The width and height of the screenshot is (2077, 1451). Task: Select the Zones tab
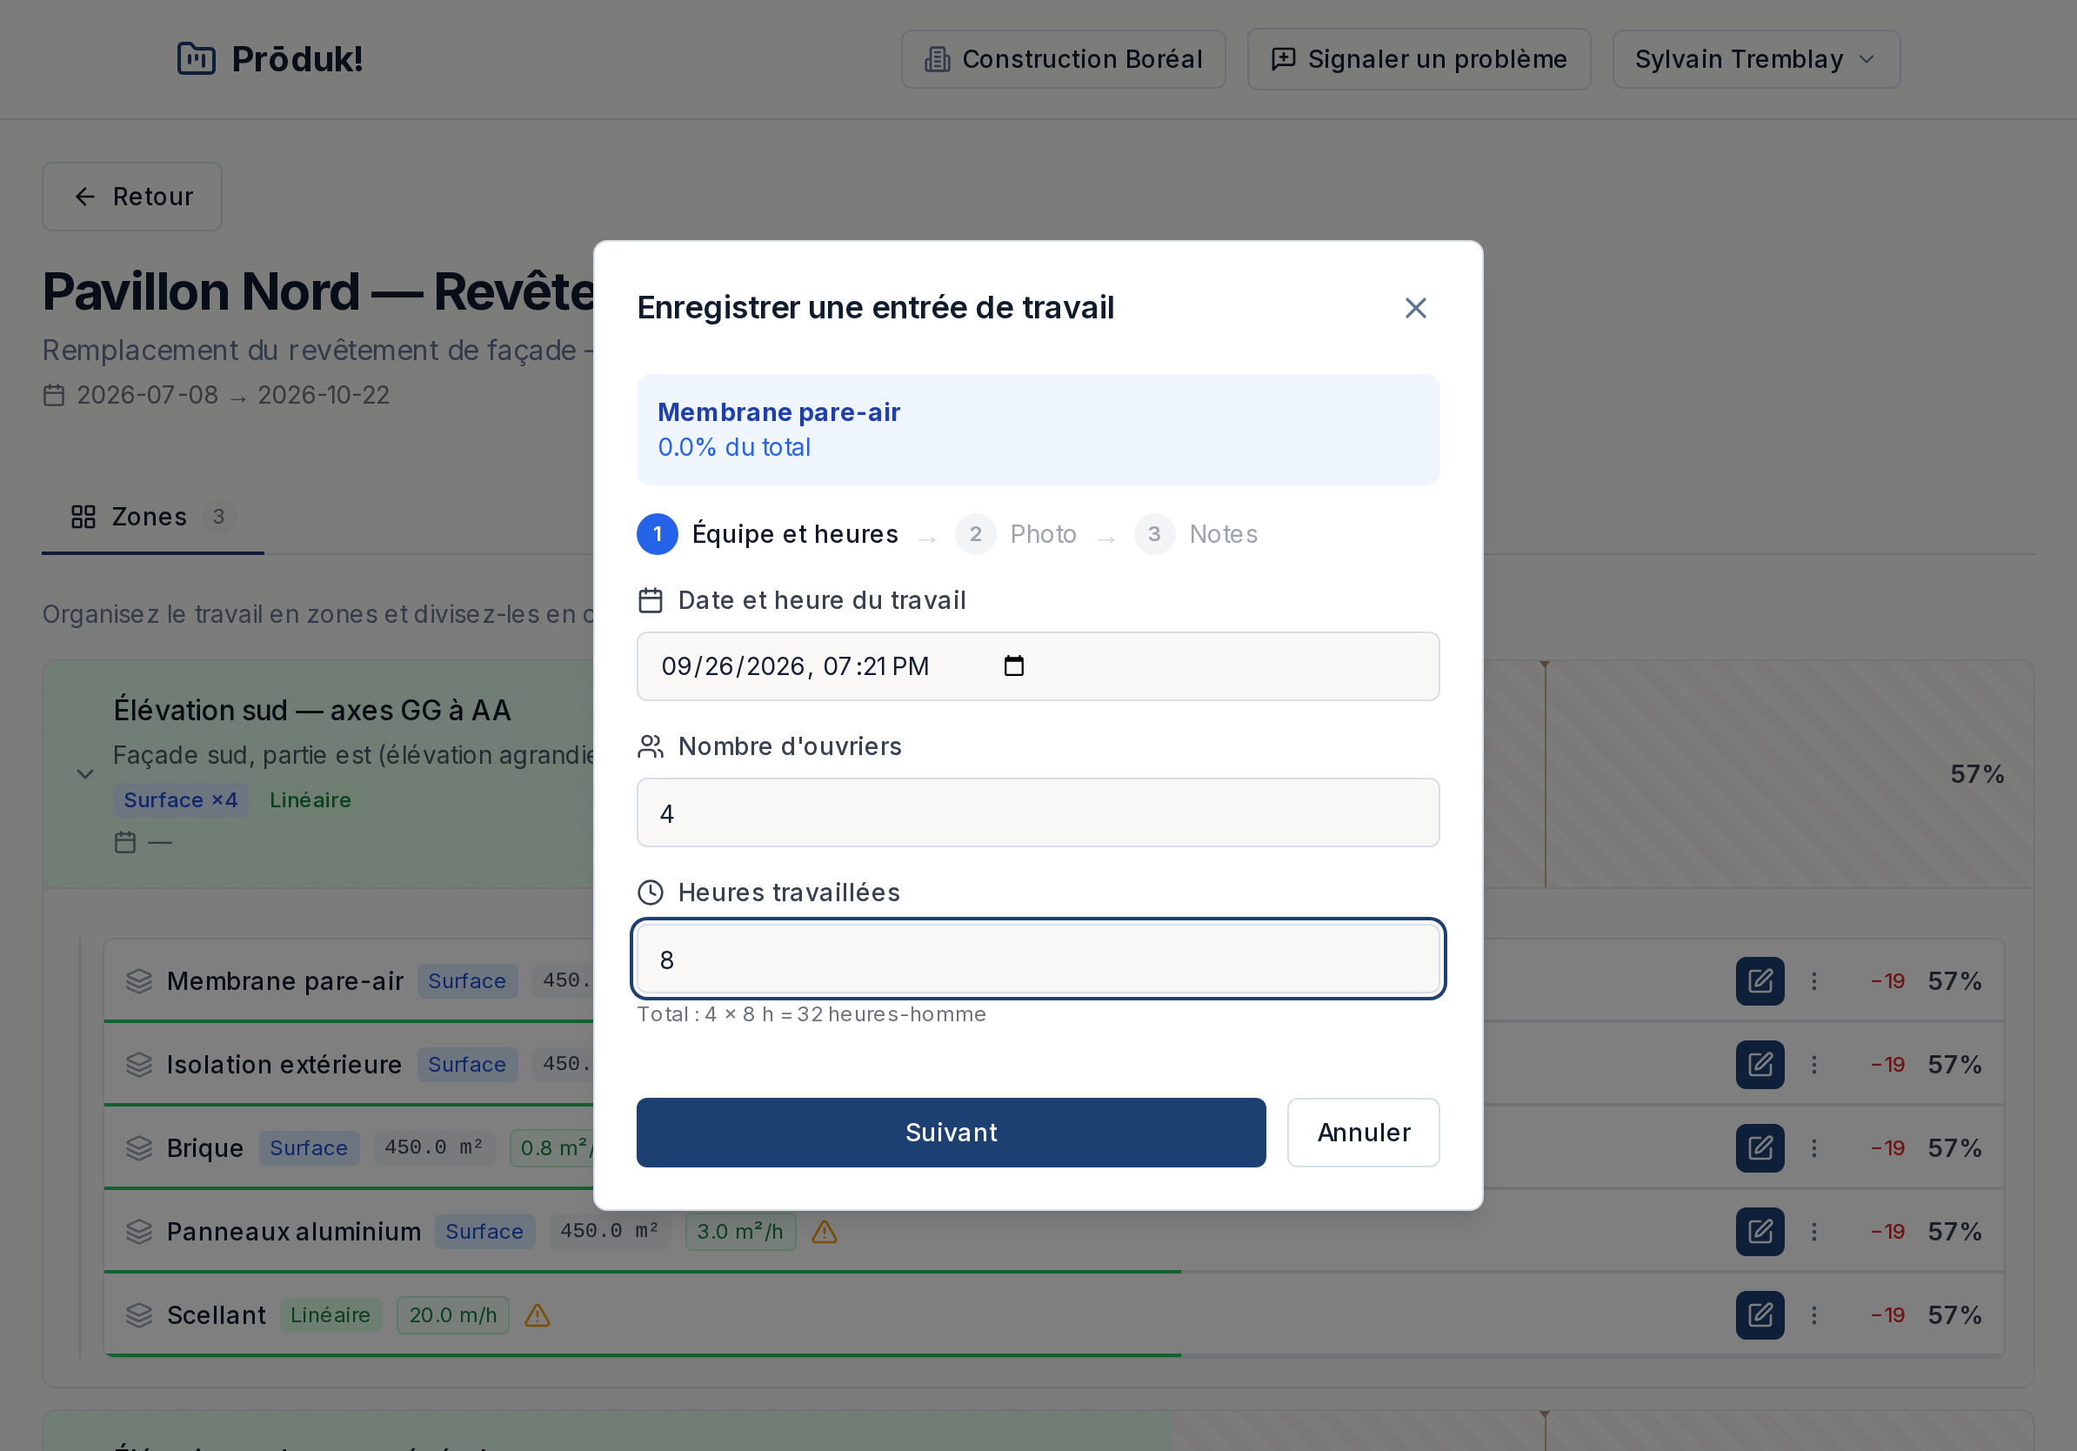coord(153,517)
